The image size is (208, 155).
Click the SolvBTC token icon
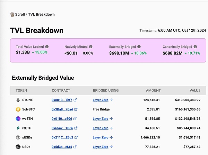point(18,109)
